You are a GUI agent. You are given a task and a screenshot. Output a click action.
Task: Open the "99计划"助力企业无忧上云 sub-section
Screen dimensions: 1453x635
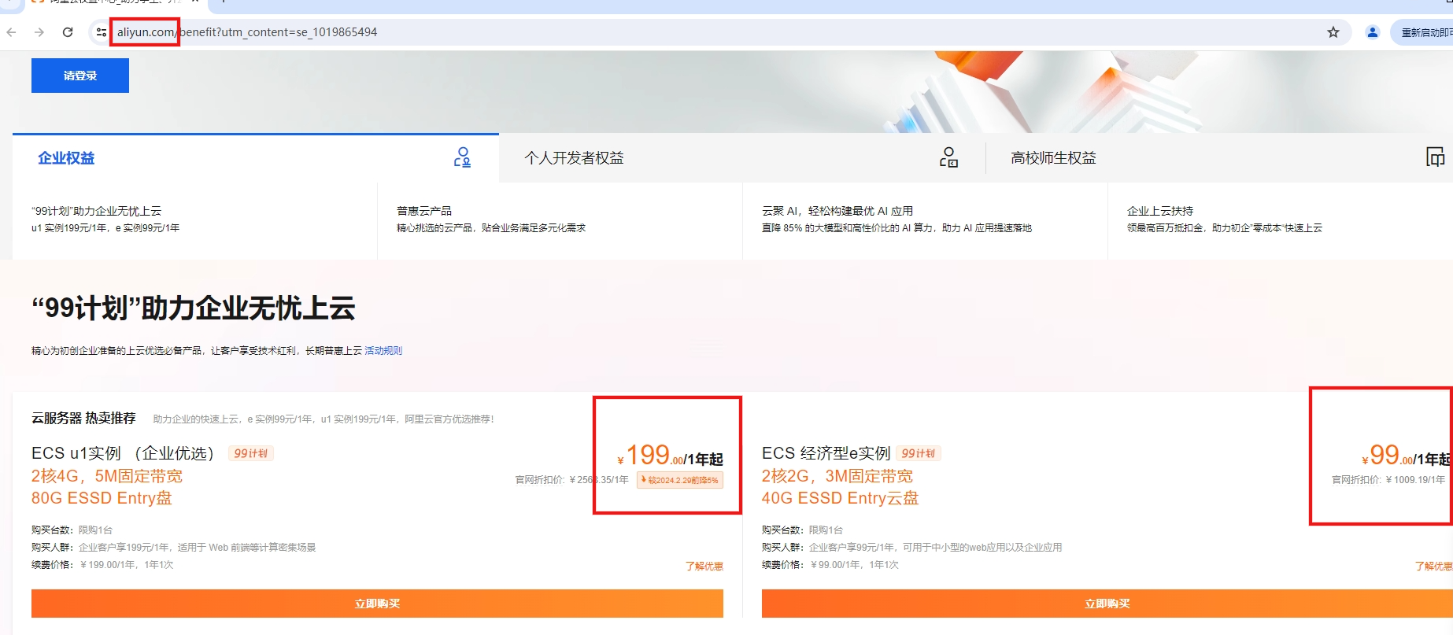pyautogui.click(x=194, y=220)
